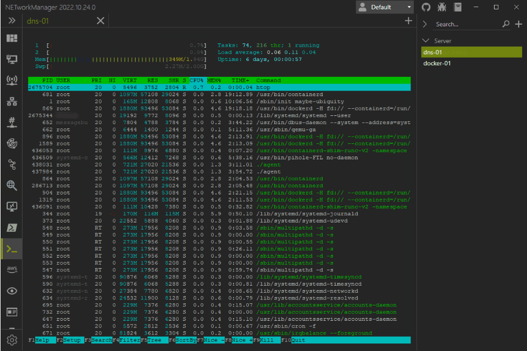Screen dimensions: 527x351
Task: Click the search magnifier in the server panel
Action: point(506,24)
